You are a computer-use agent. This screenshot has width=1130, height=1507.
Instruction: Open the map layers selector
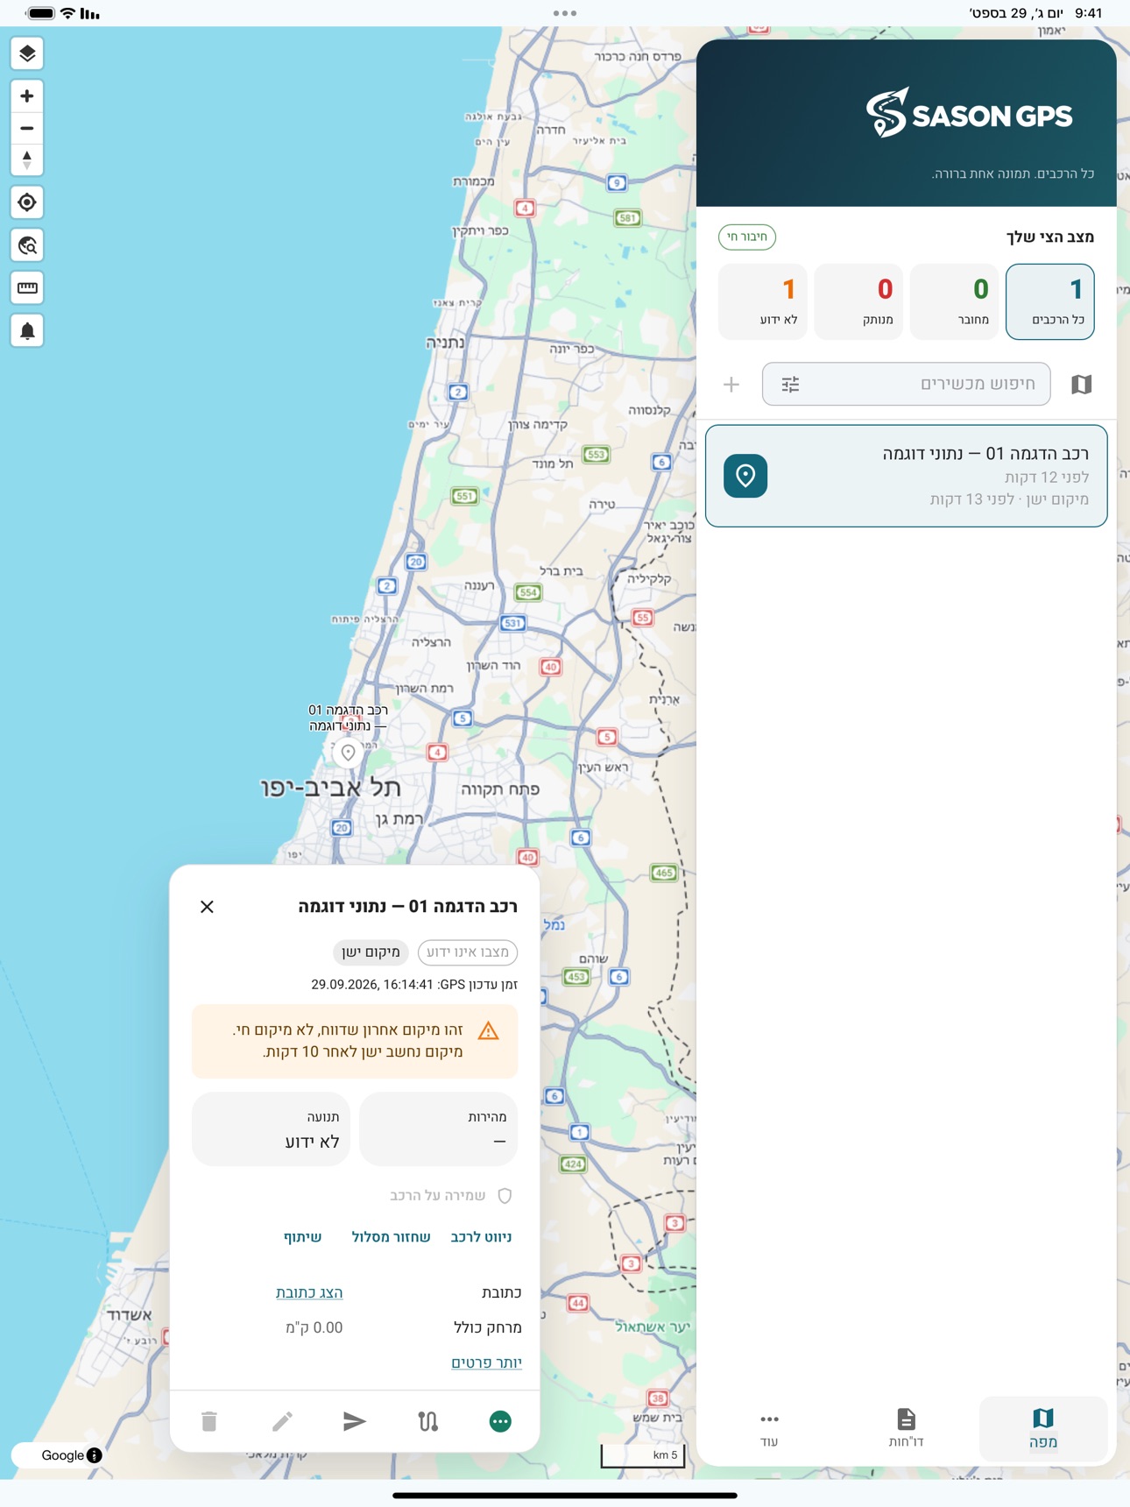coord(27,53)
